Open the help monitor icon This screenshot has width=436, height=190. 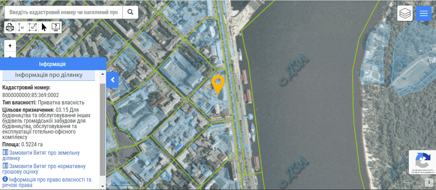click(56, 27)
